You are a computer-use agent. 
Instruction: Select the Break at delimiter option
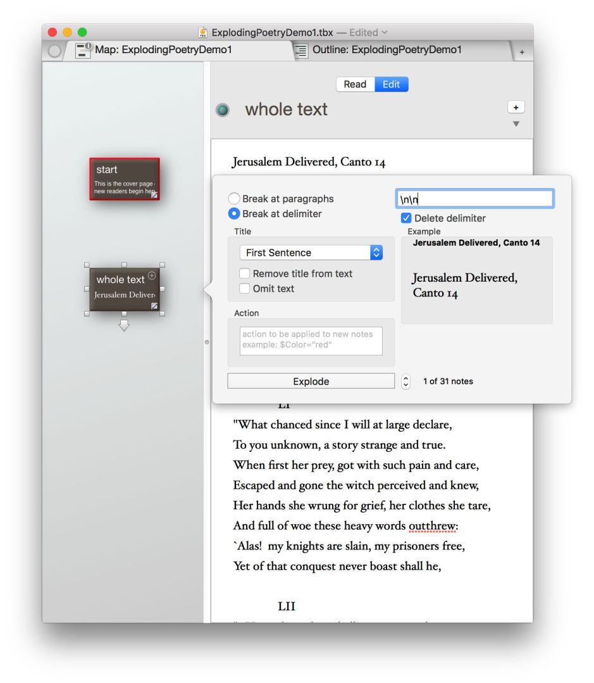point(234,214)
